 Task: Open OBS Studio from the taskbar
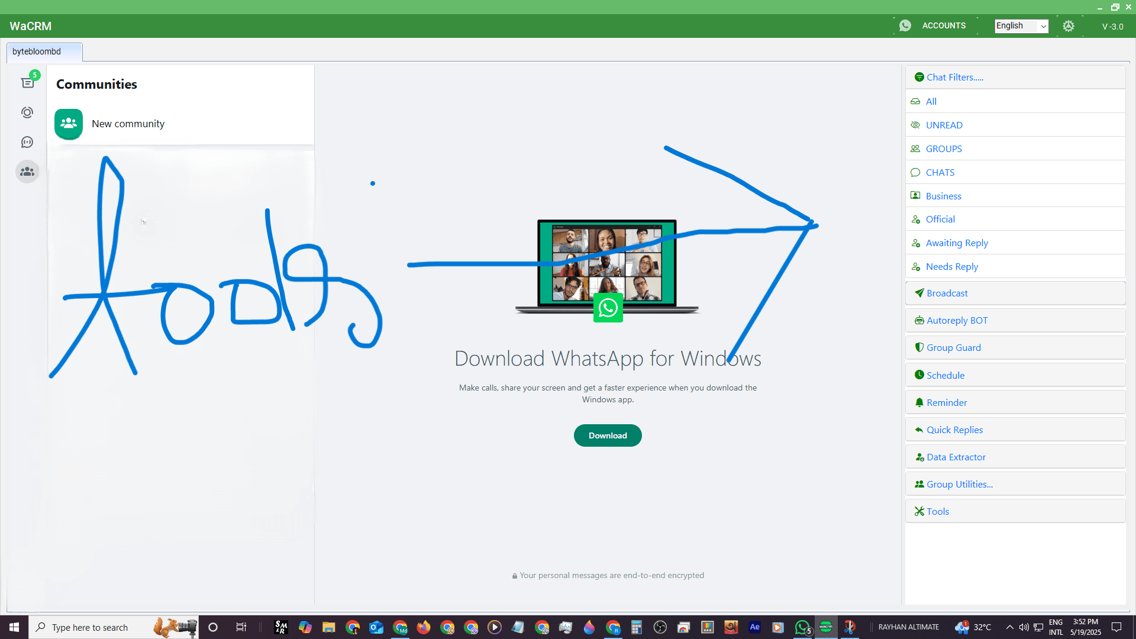(x=660, y=627)
